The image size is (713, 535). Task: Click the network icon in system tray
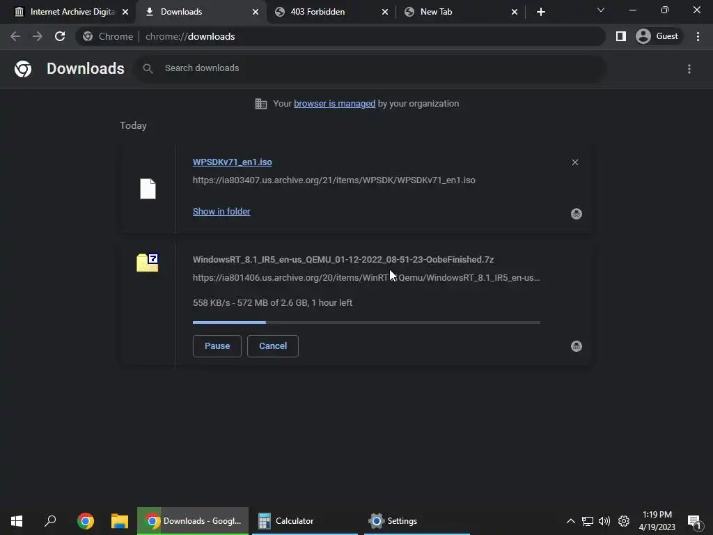click(x=588, y=521)
